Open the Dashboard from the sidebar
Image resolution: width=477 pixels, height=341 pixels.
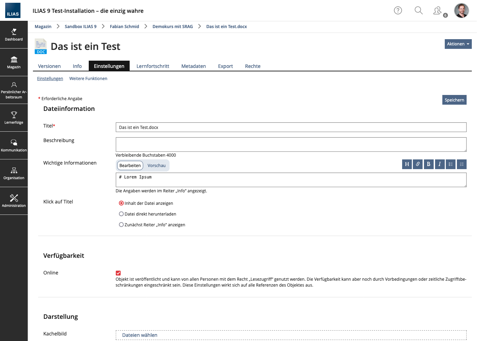(x=14, y=35)
